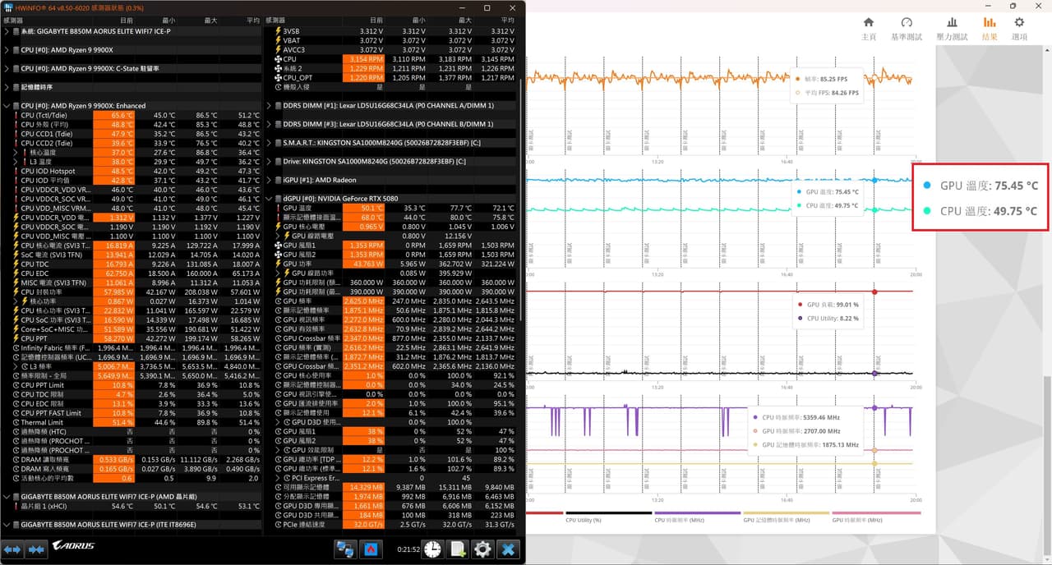Open the remote network monitoring icon in HWiNFO
1052x565 pixels.
(x=345, y=549)
